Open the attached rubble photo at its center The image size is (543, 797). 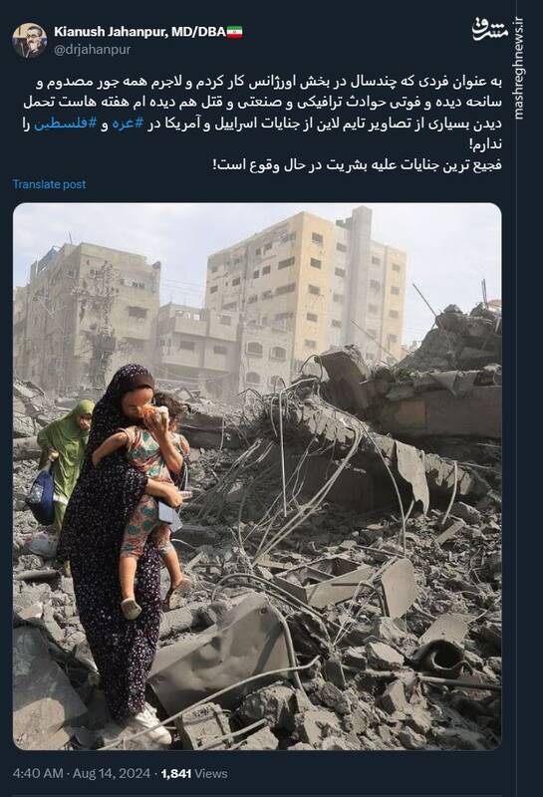(x=257, y=476)
